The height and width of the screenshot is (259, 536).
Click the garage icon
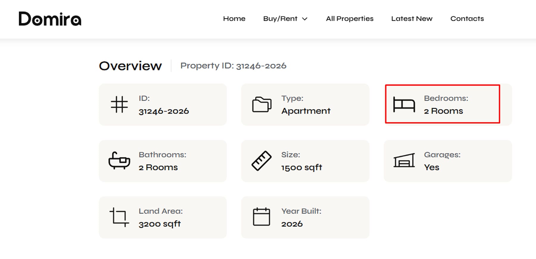tap(404, 160)
